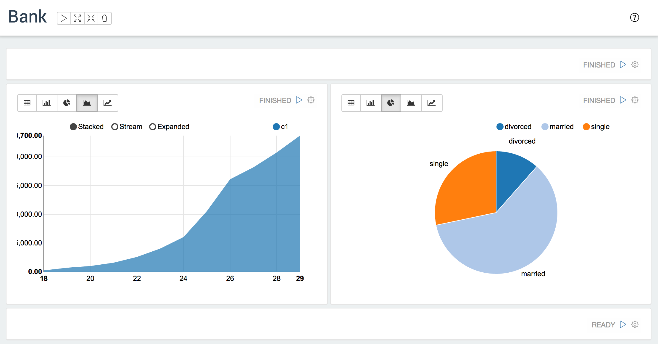Click the show all code icon
This screenshot has height=344, width=658.
pos(77,18)
